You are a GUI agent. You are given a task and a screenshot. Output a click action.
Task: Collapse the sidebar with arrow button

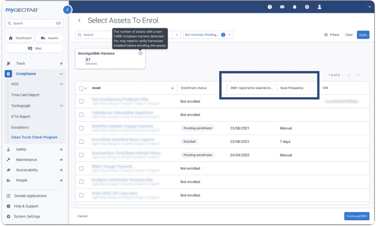(67, 10)
